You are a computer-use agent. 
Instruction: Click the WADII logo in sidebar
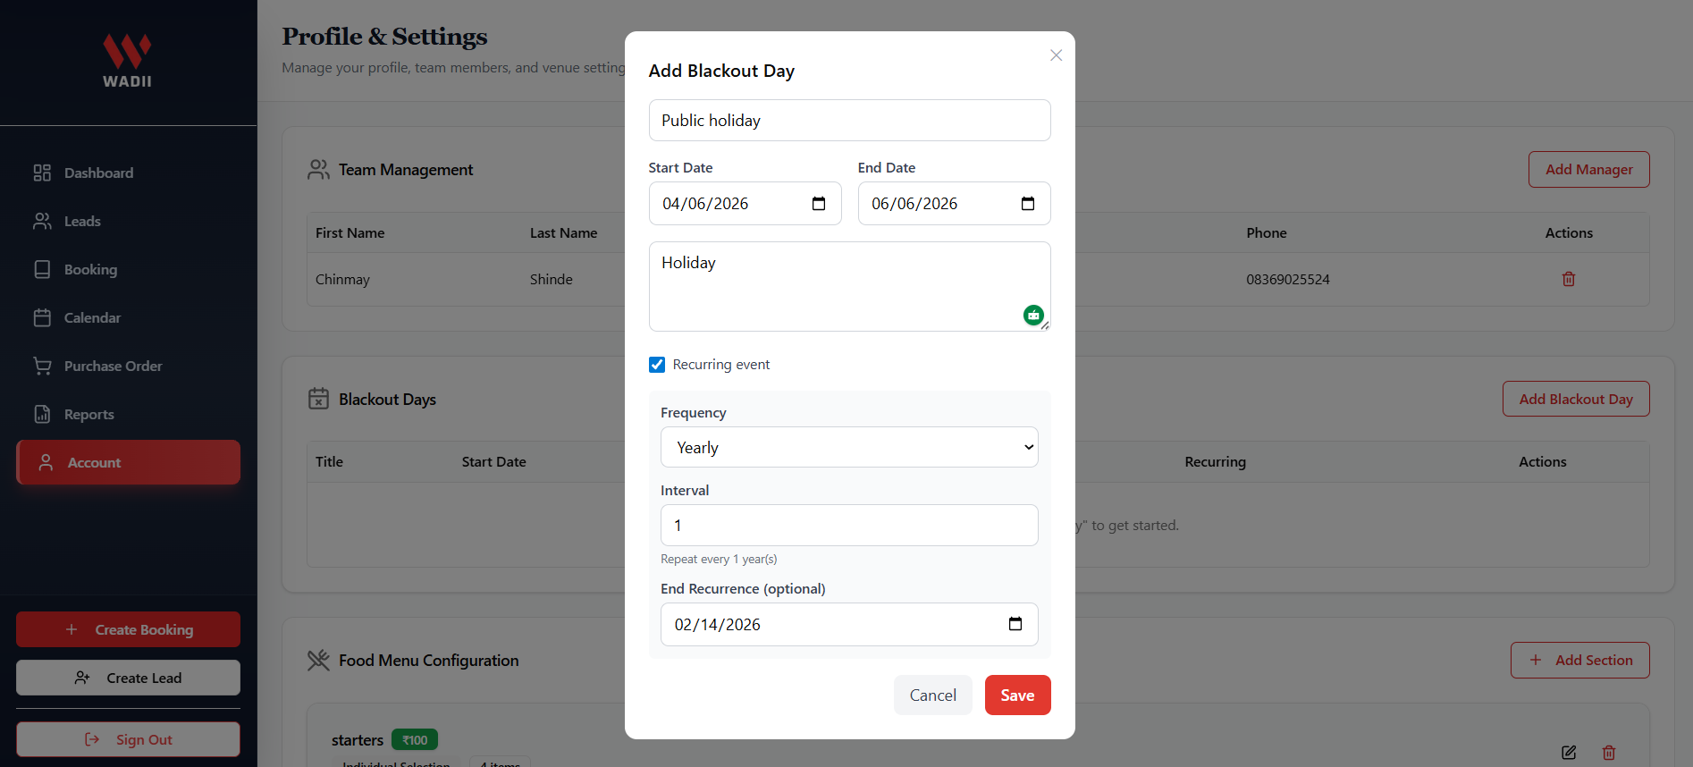point(127,61)
